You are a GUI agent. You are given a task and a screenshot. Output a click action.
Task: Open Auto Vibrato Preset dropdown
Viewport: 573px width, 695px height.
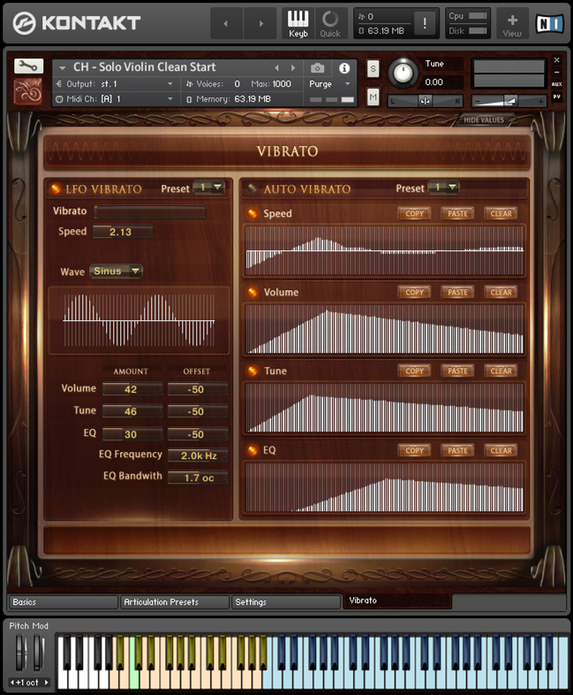coord(444,187)
